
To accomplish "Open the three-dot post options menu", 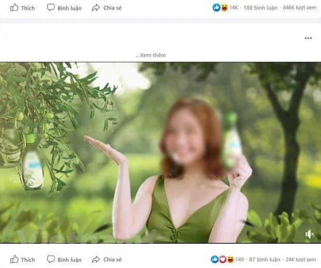I will (x=308, y=38).
